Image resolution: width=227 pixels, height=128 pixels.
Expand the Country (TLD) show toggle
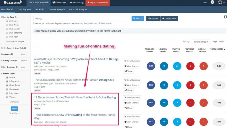(x=24, y=61)
